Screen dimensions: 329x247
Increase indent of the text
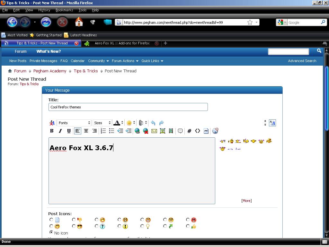click(x=129, y=131)
